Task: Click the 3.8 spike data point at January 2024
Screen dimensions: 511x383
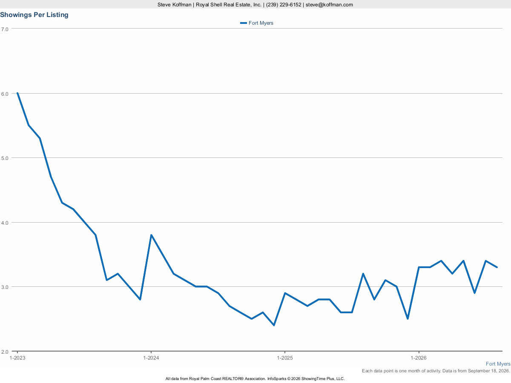Action: coord(151,235)
